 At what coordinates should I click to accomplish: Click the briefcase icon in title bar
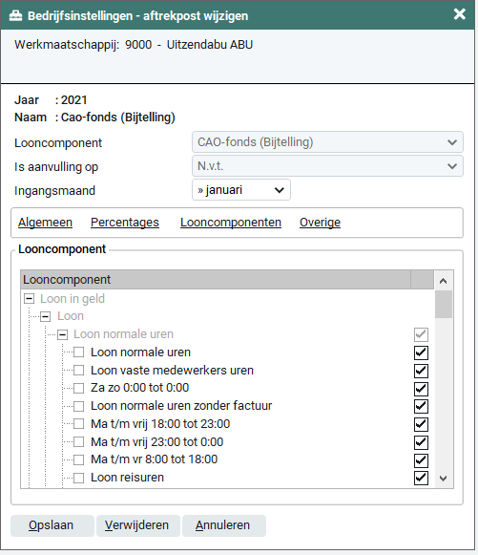tap(15, 16)
